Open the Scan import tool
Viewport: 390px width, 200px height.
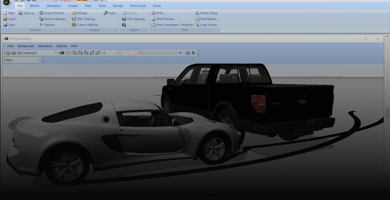[110, 13]
